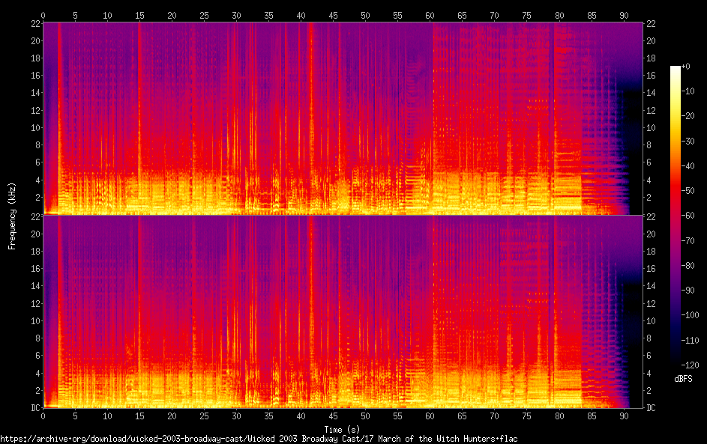Click the "-20" color scale label

click(688, 116)
